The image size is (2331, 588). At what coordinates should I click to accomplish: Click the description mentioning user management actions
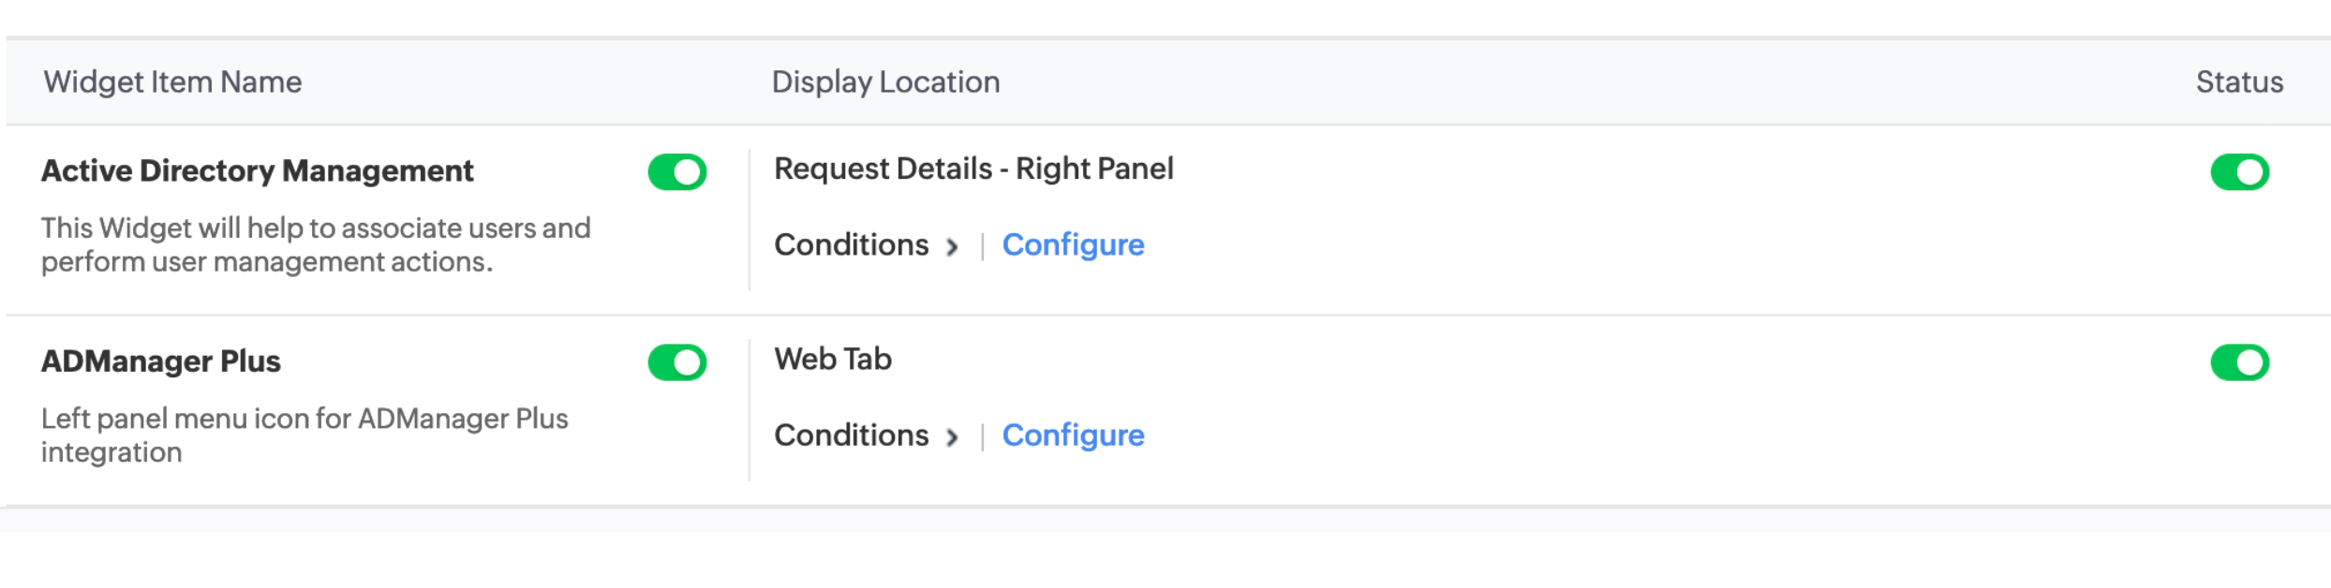[x=316, y=245]
